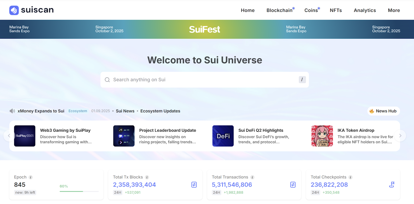Open Project Leaderboard thumbnail image
Viewport: 414px width, 204px height.
point(124,136)
